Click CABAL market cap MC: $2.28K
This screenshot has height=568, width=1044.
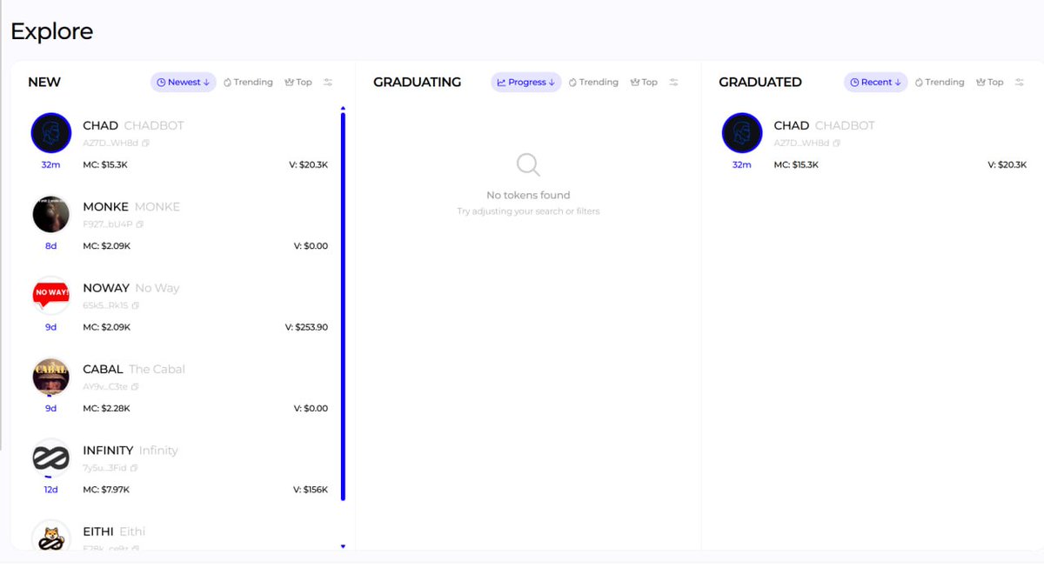click(106, 409)
